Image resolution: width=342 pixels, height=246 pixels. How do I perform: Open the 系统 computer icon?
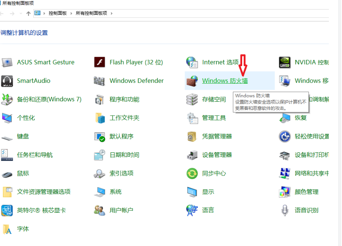100,192
